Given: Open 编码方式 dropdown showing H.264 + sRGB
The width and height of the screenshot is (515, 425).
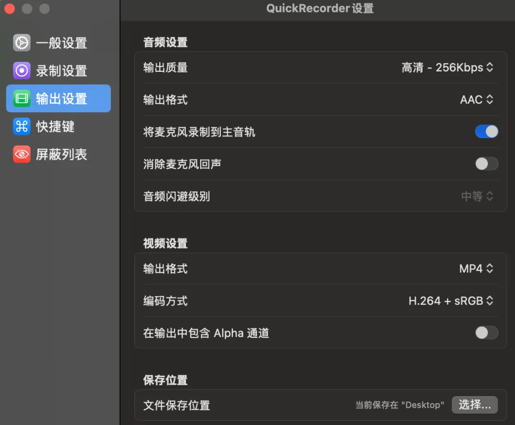Looking at the screenshot, I should pos(451,301).
